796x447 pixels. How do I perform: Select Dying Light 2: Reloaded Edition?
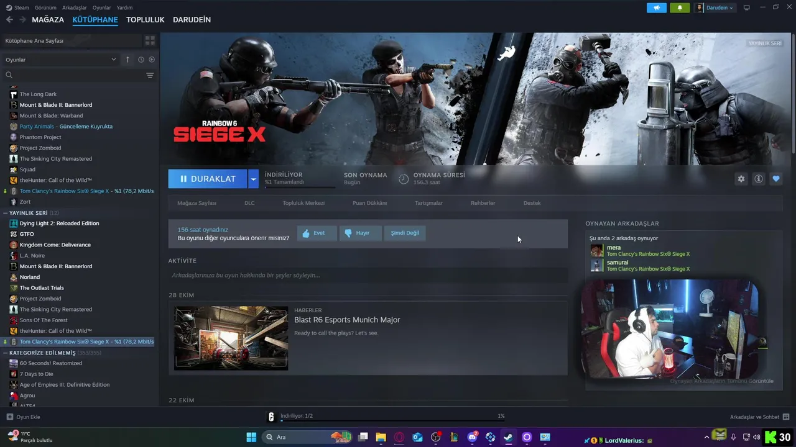[x=59, y=223]
